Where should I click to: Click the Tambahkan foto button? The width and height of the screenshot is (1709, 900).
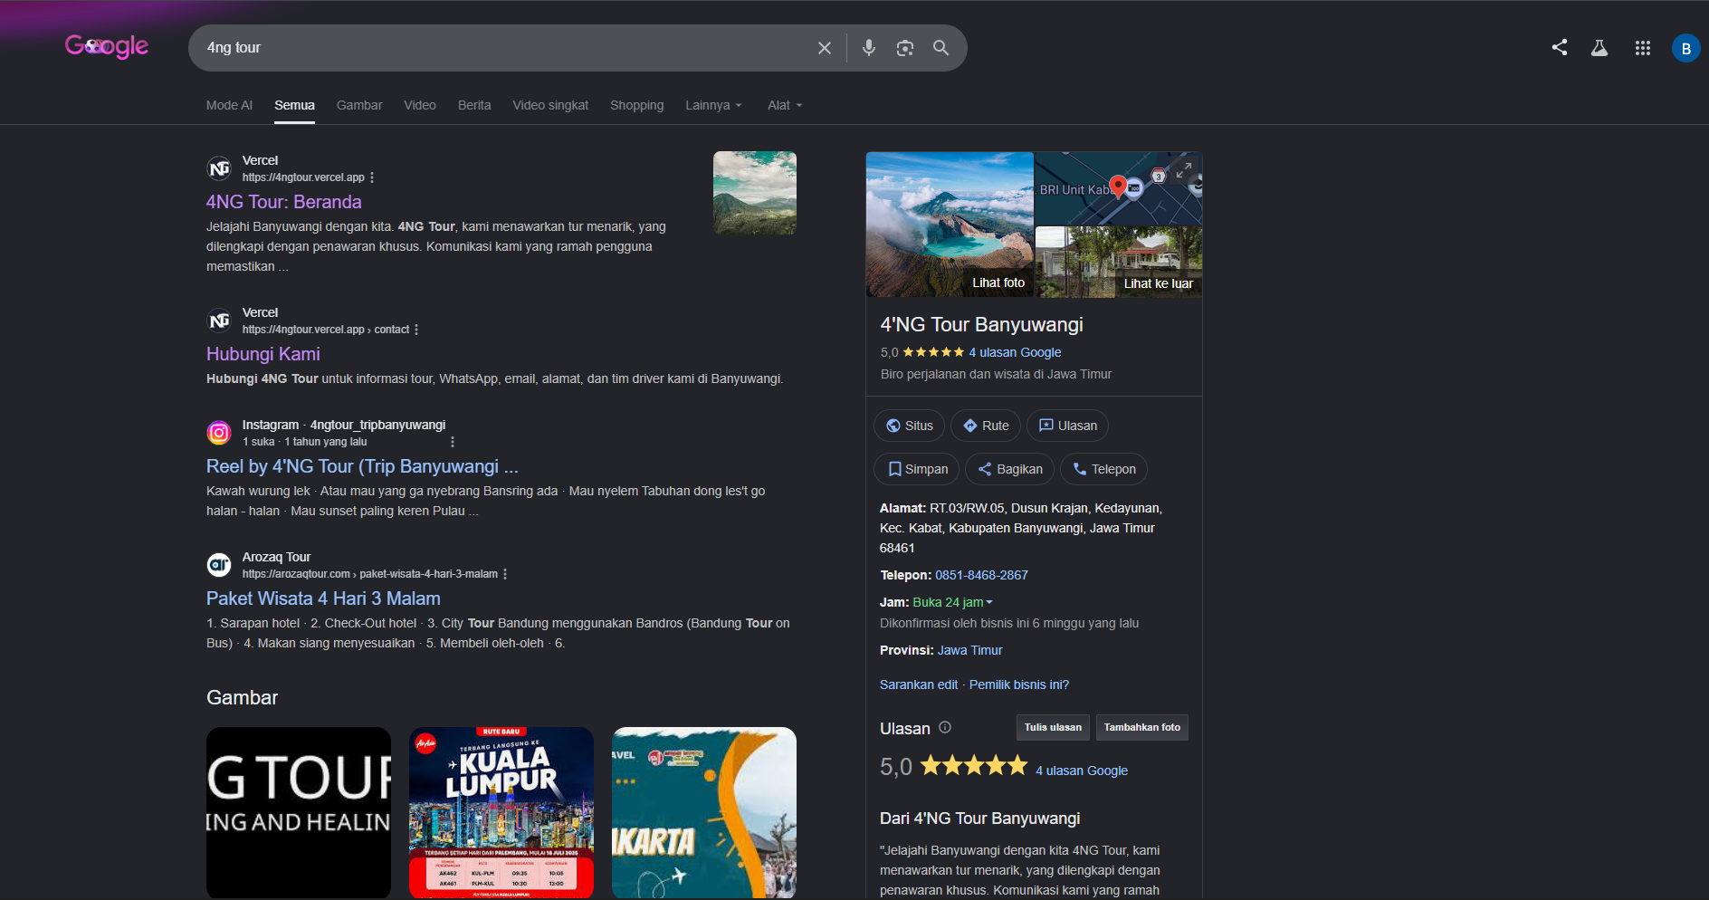pyautogui.click(x=1142, y=727)
